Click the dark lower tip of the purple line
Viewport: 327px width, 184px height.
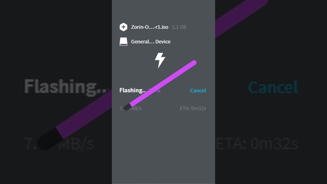tap(126, 107)
